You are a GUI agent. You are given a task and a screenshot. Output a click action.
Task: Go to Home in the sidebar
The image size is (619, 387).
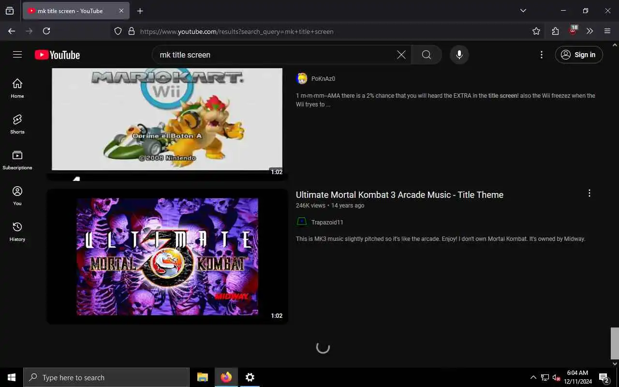point(17,89)
